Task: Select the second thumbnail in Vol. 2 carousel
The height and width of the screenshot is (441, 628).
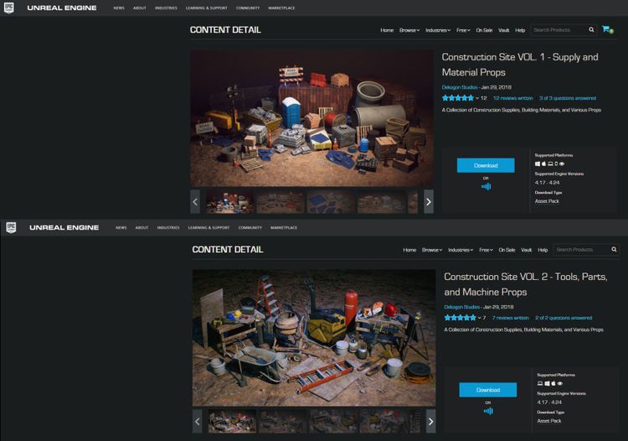Action: coord(283,422)
